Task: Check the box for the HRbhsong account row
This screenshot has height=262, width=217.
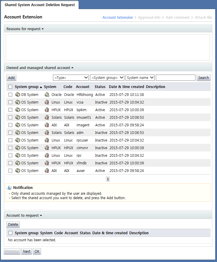Action: pyautogui.click(x=10, y=95)
